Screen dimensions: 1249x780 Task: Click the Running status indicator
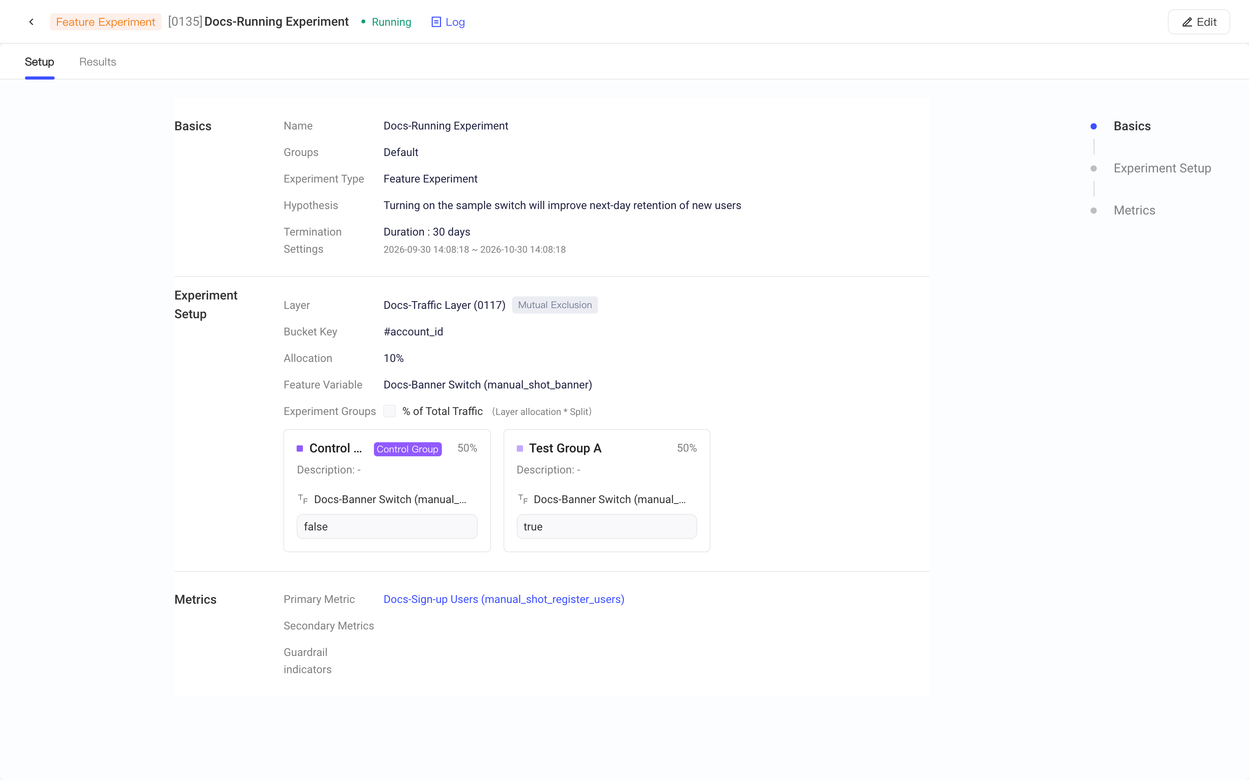point(386,22)
